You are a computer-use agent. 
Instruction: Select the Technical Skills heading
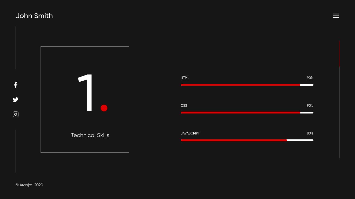pyautogui.click(x=90, y=135)
